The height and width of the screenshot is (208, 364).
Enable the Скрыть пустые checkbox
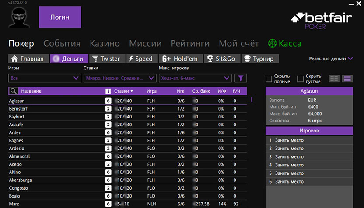point(301,79)
